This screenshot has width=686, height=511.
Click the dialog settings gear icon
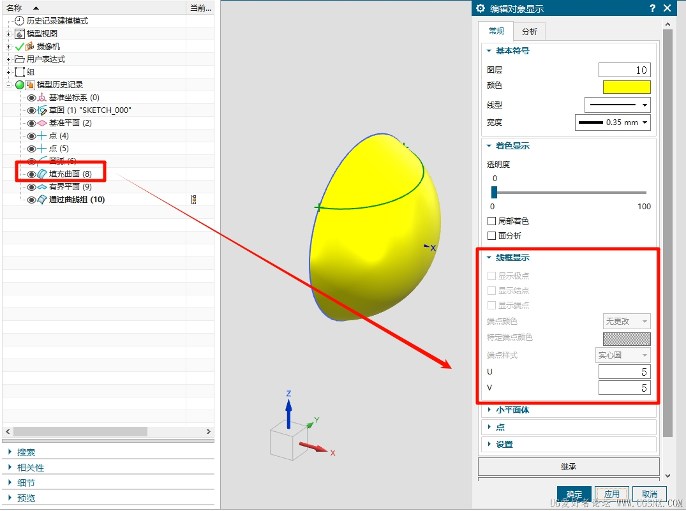tap(481, 8)
